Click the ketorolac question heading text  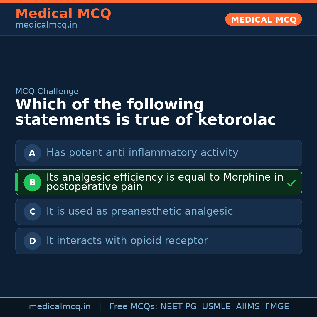point(145,112)
